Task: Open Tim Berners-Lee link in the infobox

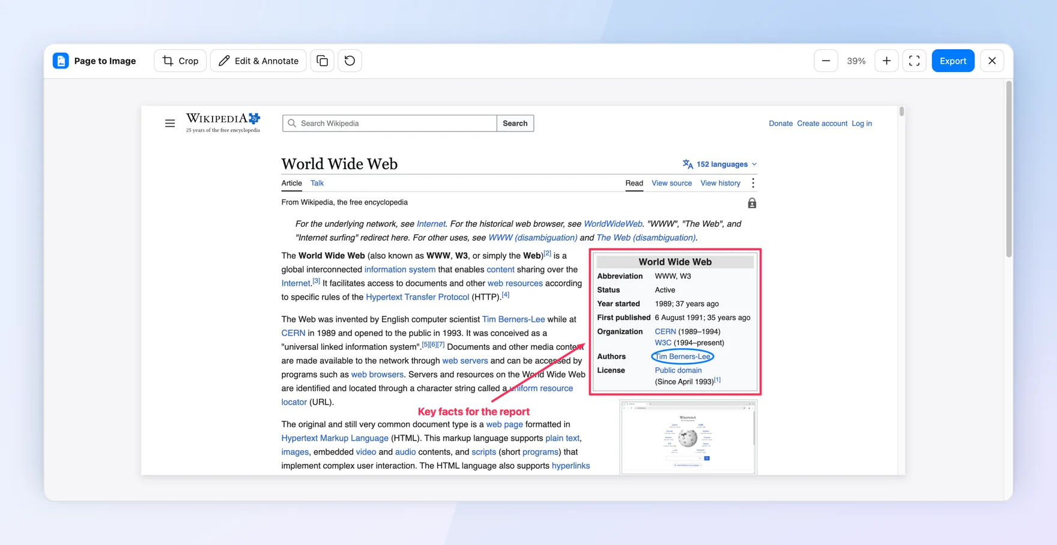Action: tap(683, 357)
